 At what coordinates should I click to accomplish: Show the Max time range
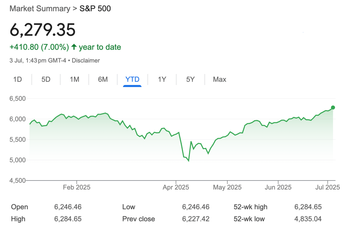tap(220, 79)
